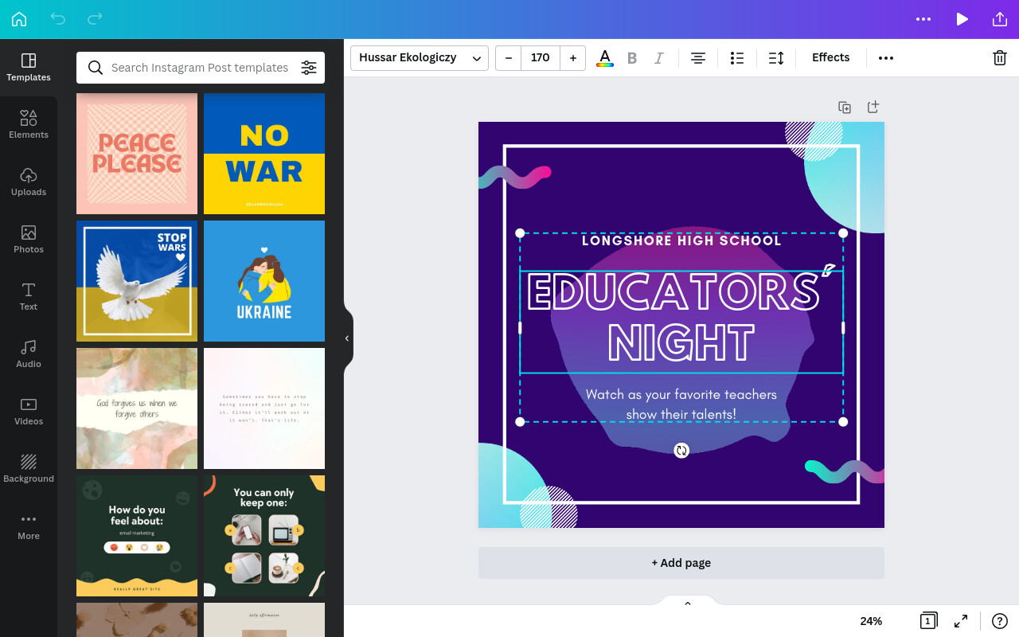Screen dimensions: 1019x637
Task: Open the Videos sidebar panel
Action: pos(29,412)
